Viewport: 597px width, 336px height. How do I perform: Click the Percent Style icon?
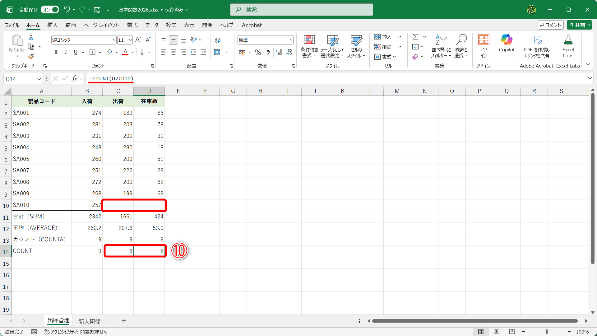pyautogui.click(x=258, y=52)
